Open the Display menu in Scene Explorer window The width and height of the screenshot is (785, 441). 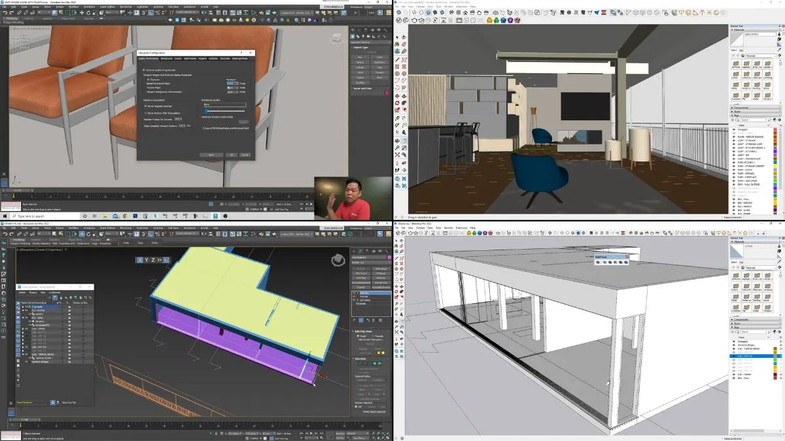coord(32,292)
